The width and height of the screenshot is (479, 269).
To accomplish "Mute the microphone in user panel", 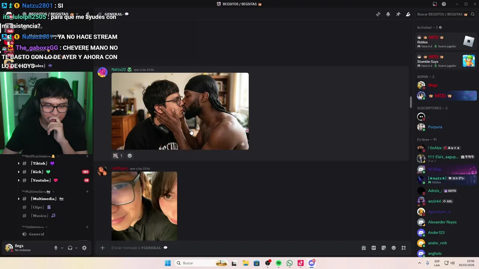I will 56,248.
